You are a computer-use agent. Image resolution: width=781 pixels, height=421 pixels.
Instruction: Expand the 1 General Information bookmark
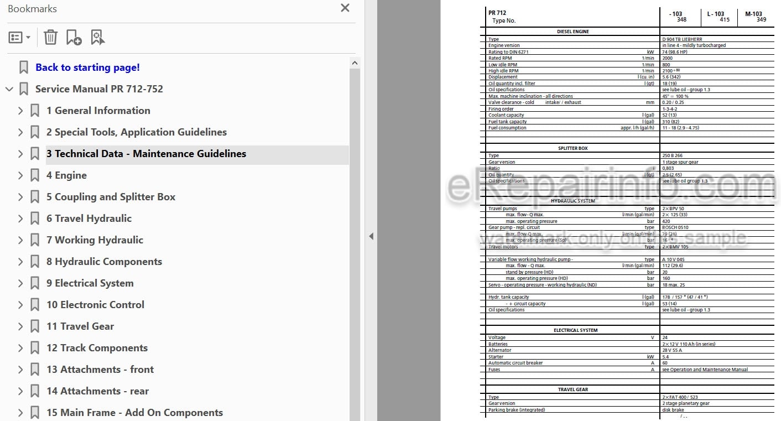[20, 111]
